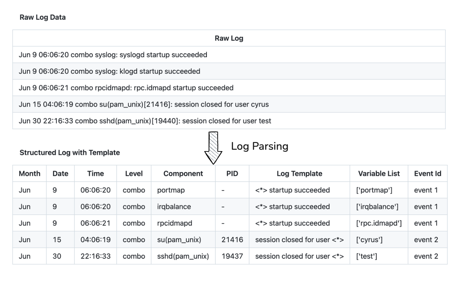Select the klogd startup succeeded raw log row
This screenshot has width=461, height=283.
pyautogui.click(x=110, y=71)
